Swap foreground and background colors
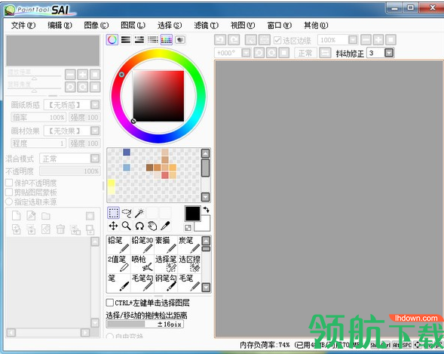The image size is (444, 354). pos(206,210)
